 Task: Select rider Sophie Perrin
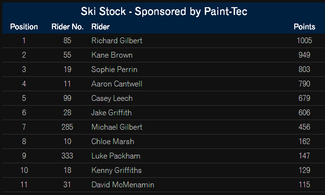[x=114, y=70]
